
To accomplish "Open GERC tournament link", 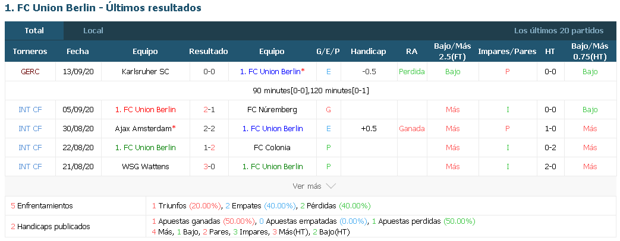I will (x=30, y=71).
